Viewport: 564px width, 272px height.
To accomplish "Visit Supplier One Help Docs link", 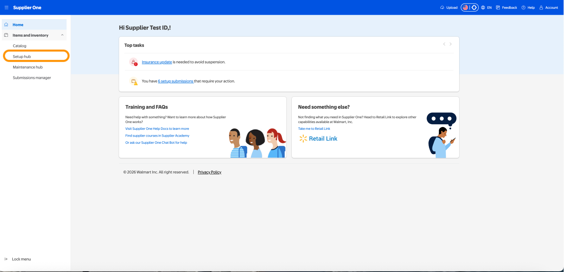I will pyautogui.click(x=157, y=129).
